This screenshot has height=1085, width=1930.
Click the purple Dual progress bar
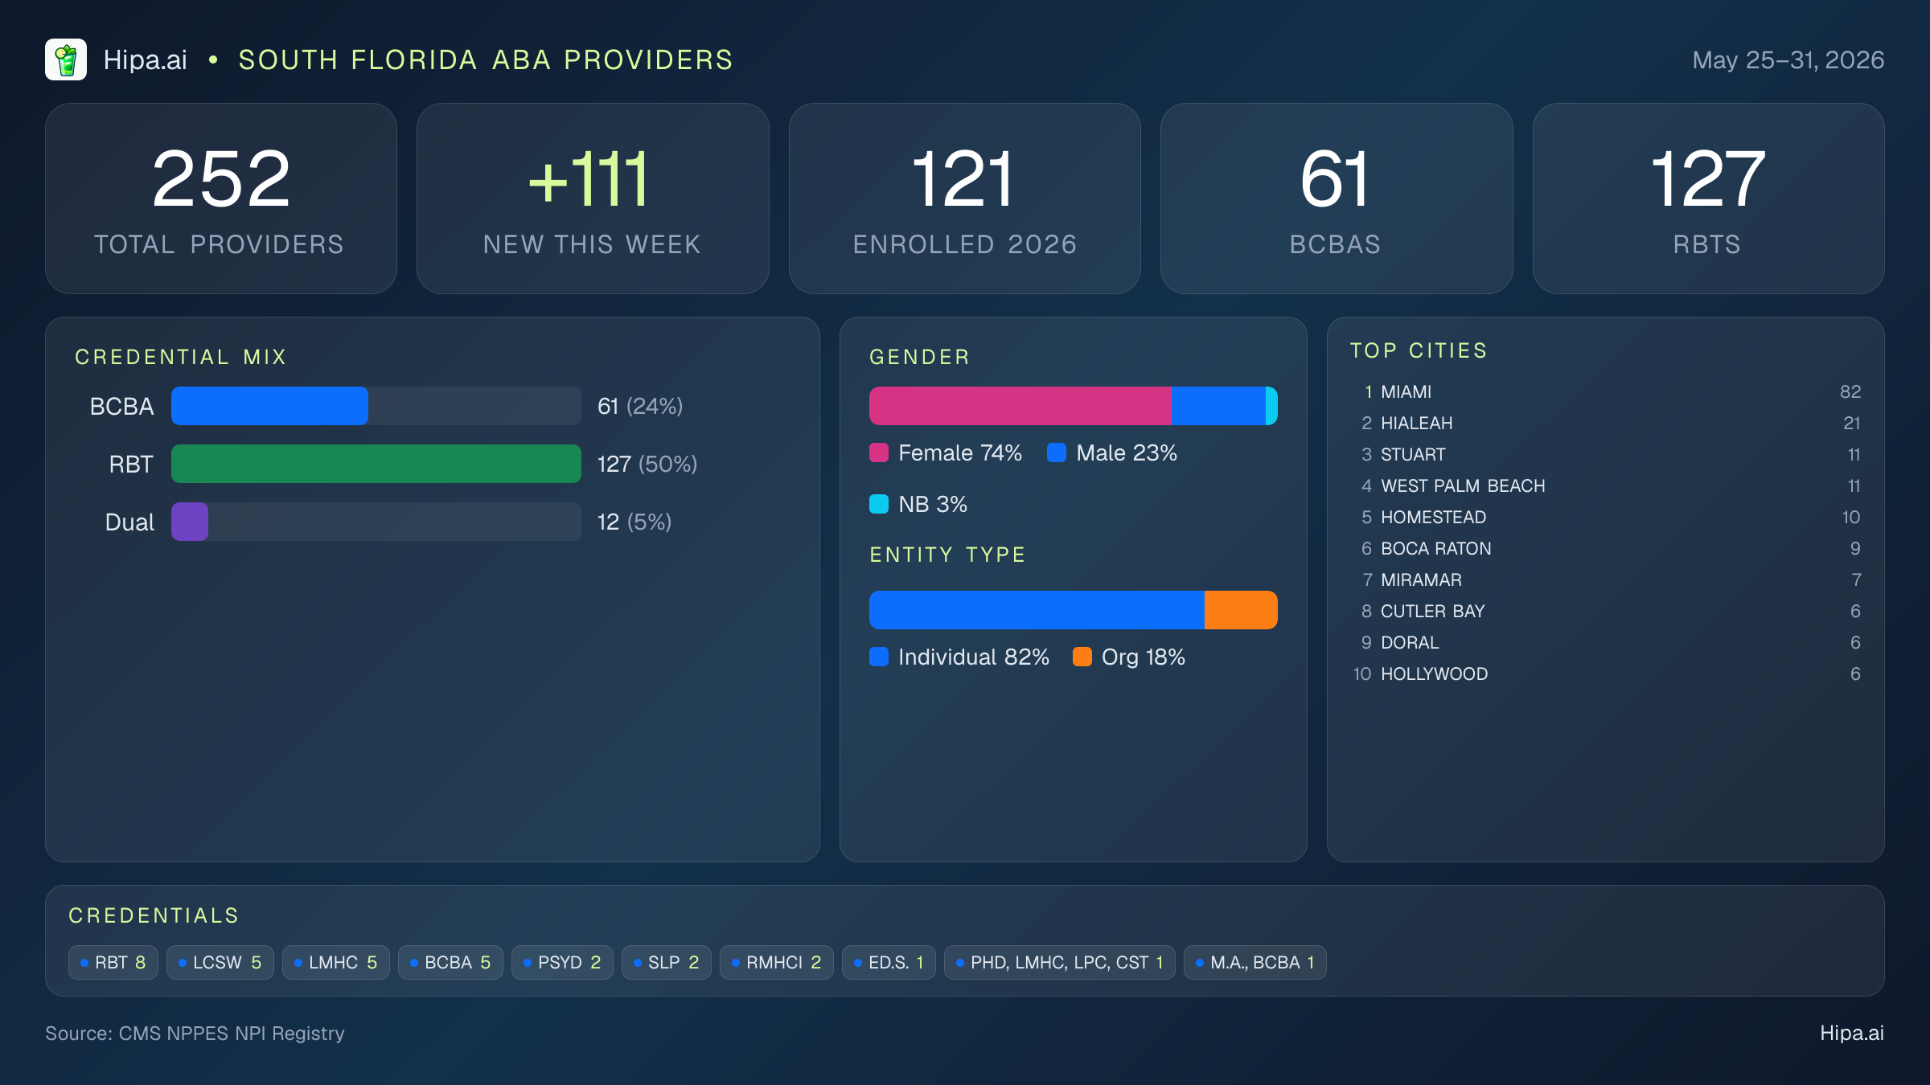(x=190, y=522)
